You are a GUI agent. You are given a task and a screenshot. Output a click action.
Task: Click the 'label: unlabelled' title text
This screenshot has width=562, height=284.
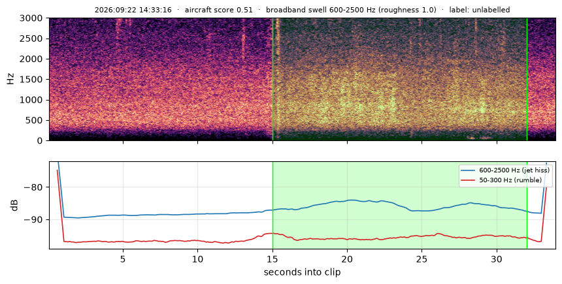[x=480, y=10]
